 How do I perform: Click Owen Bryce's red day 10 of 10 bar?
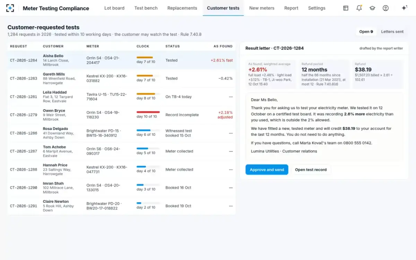tap(148, 112)
